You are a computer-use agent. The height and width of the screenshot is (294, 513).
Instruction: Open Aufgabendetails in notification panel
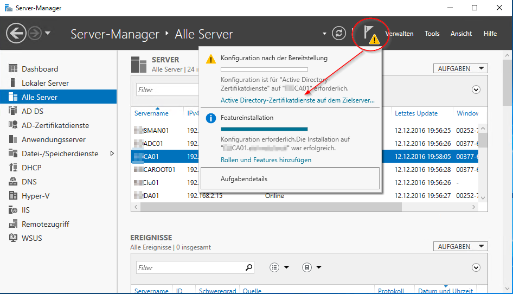point(290,178)
